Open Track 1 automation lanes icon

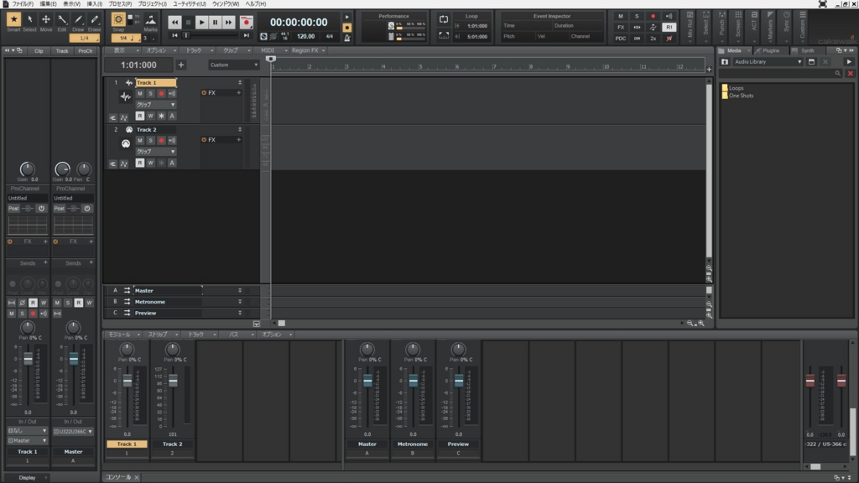(124, 117)
